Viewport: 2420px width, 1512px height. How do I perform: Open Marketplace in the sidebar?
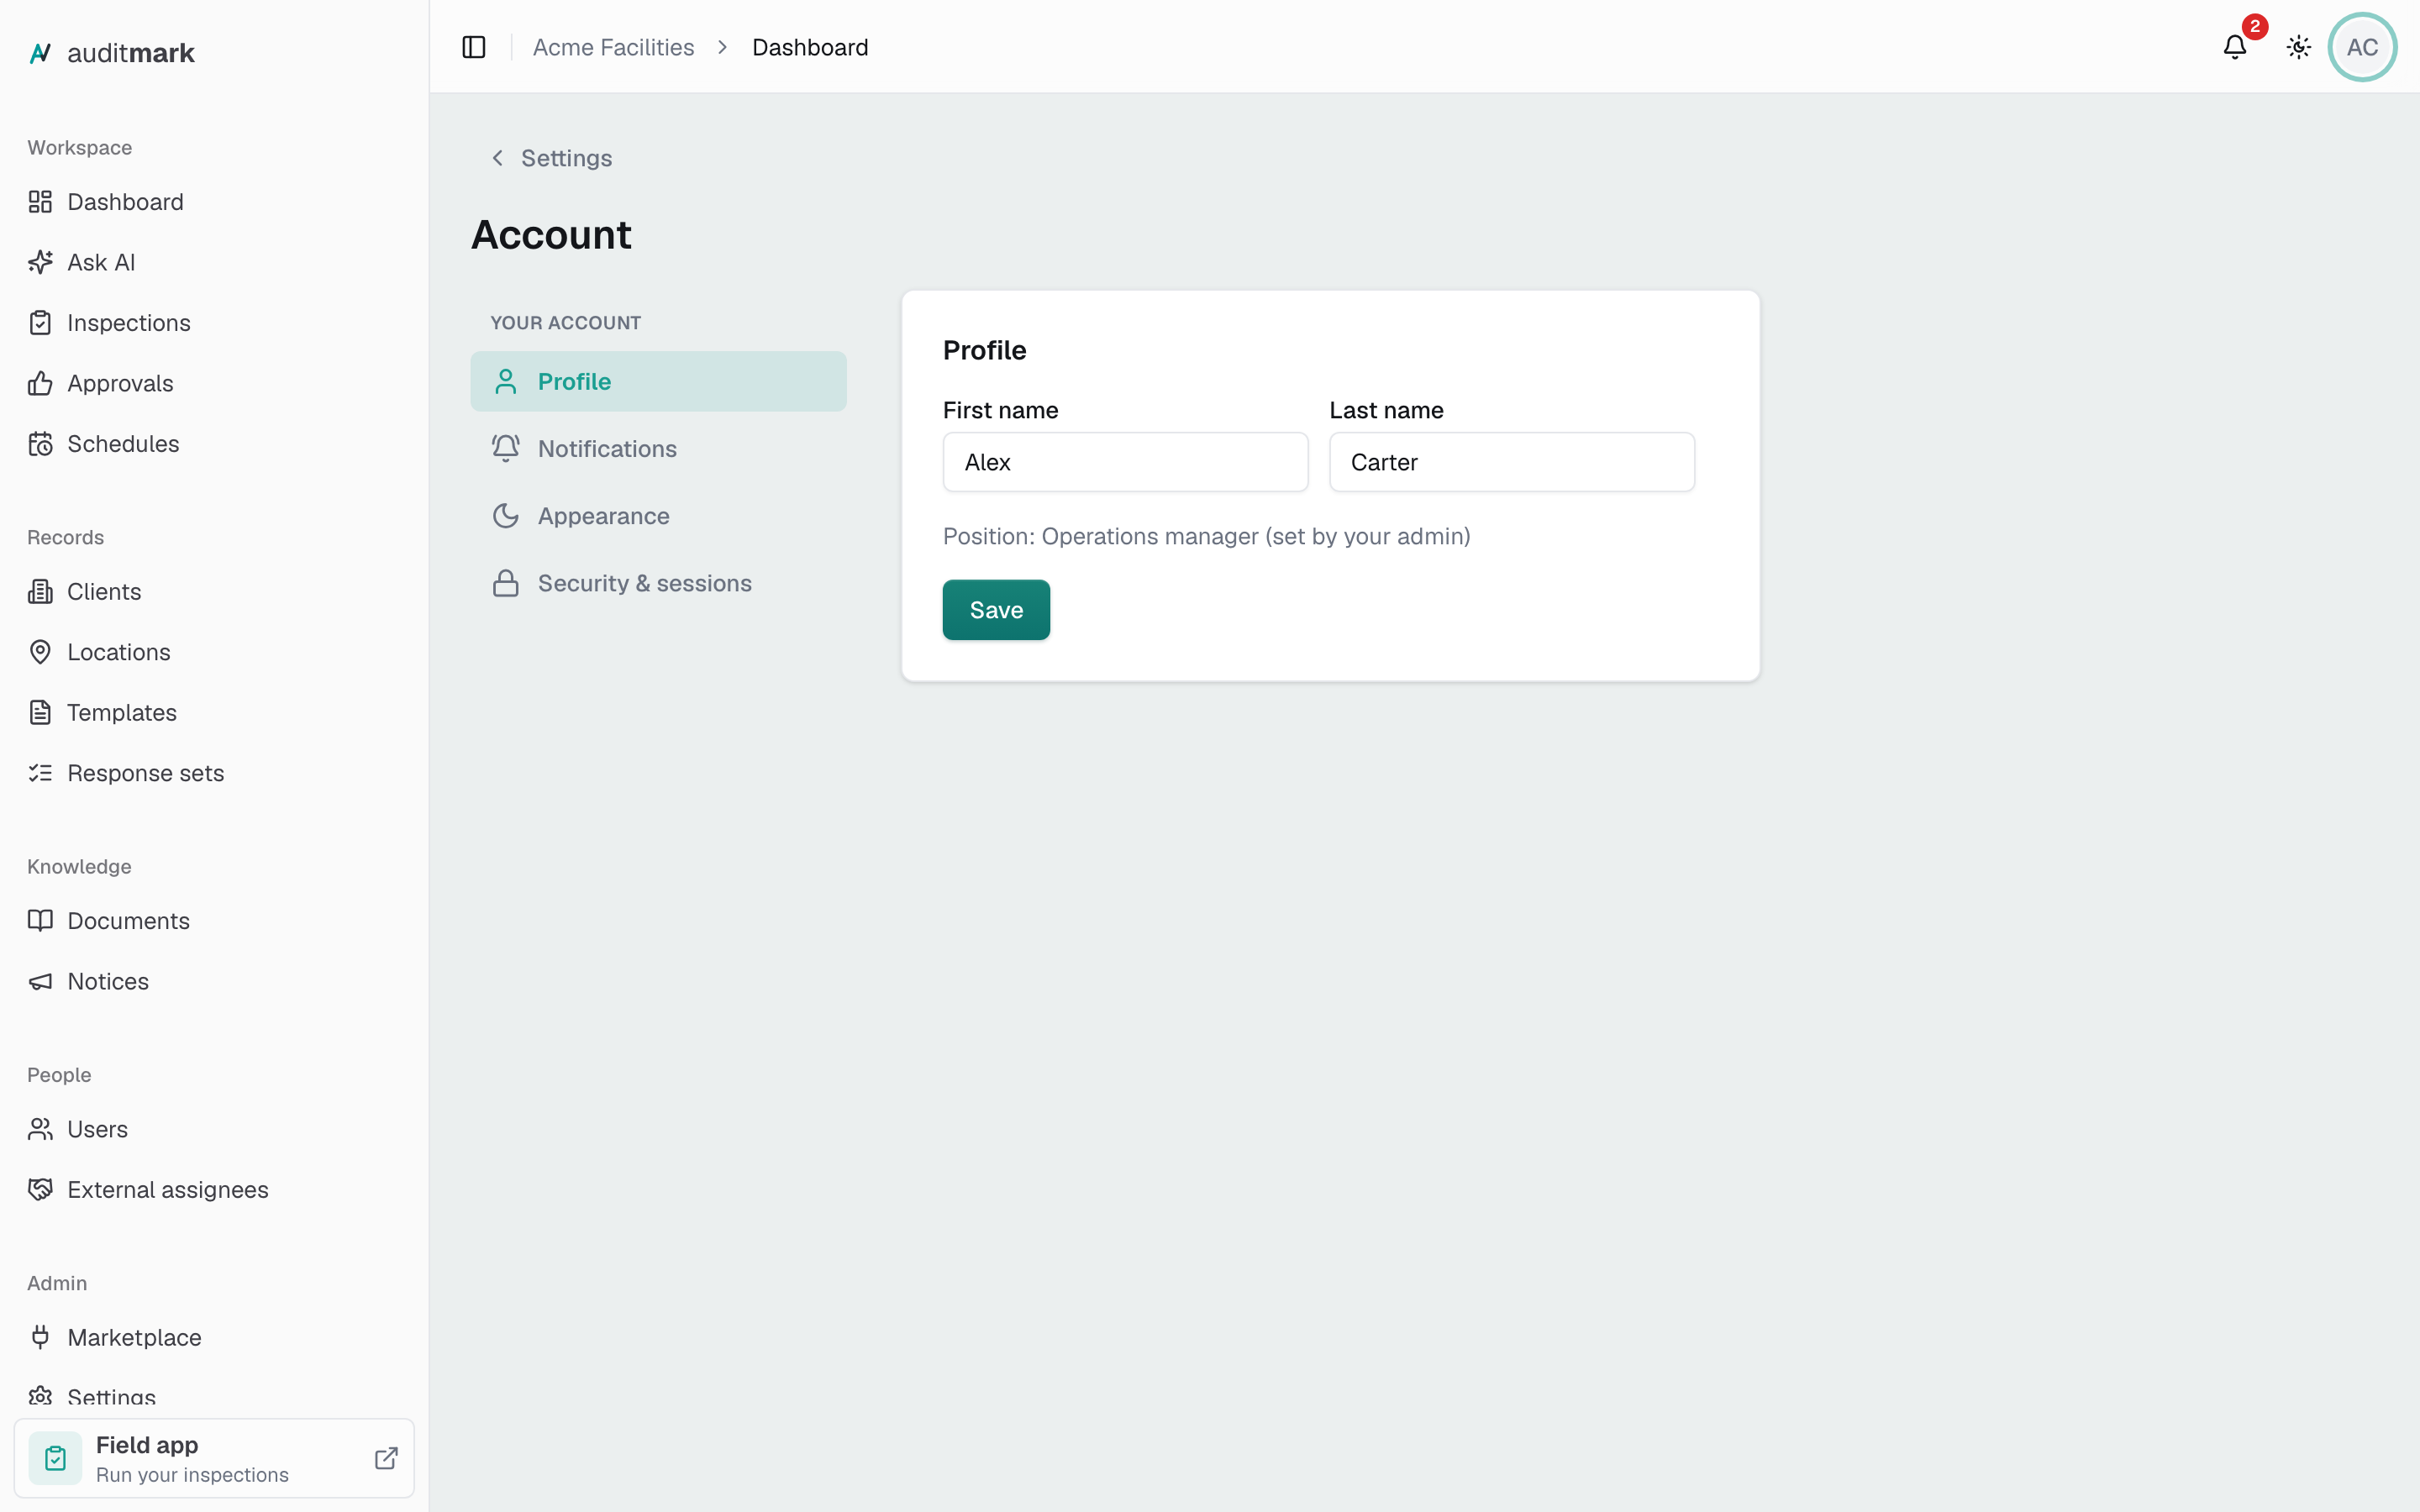tap(214, 1338)
